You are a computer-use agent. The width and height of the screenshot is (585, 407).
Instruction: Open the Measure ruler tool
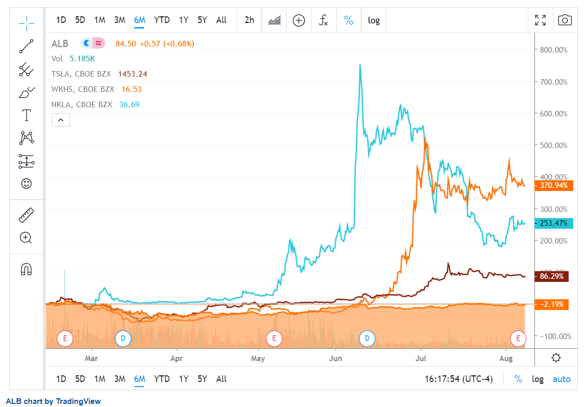click(26, 214)
